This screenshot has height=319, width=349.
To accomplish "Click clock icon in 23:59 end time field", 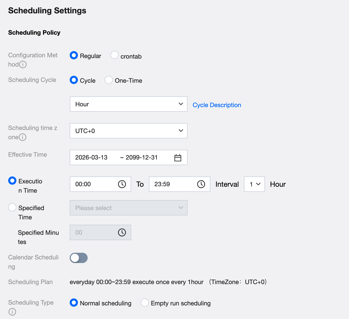I will pos(201,184).
